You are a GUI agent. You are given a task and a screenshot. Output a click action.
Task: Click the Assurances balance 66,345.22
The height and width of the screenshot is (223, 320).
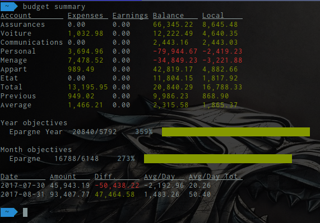pos(173,25)
